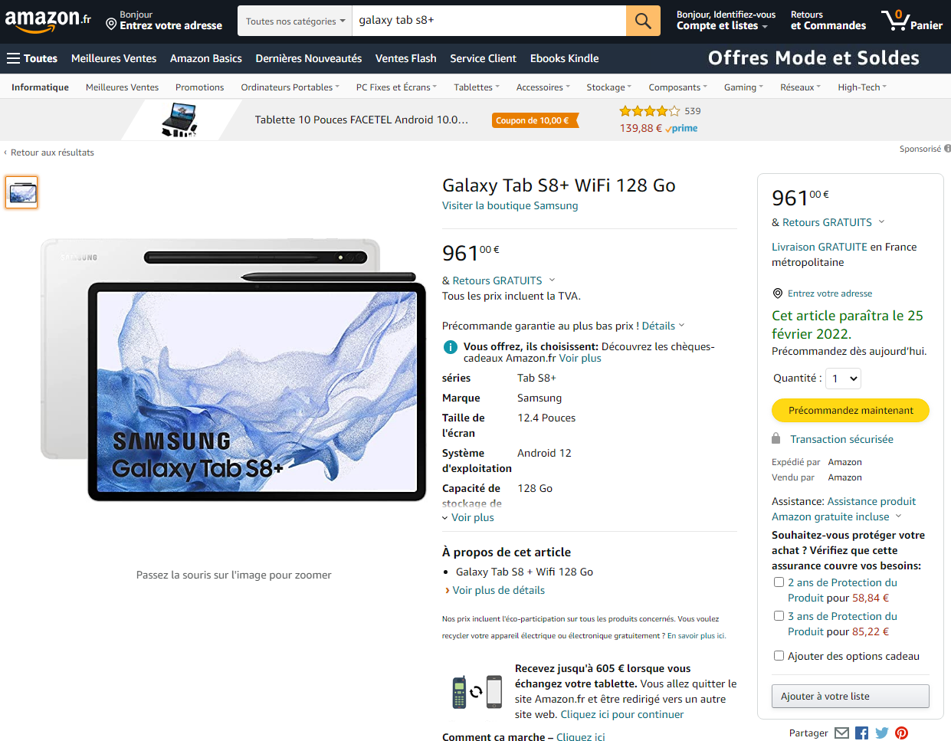Click the sponsored FACETEL tablet image
This screenshot has width=951, height=741.
pos(179,120)
